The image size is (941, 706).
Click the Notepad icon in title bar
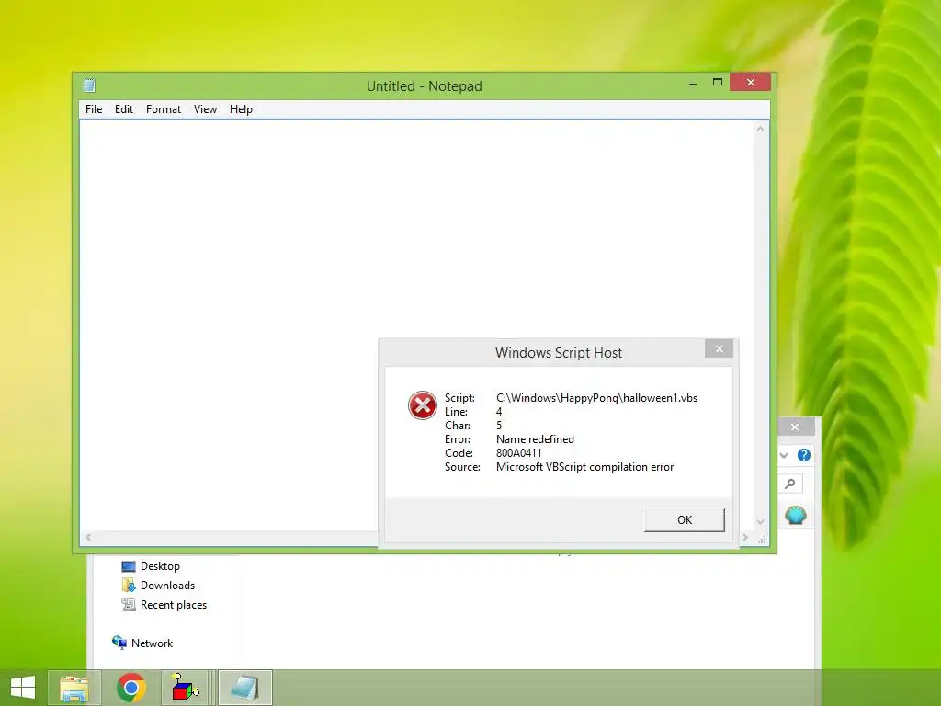tap(89, 85)
